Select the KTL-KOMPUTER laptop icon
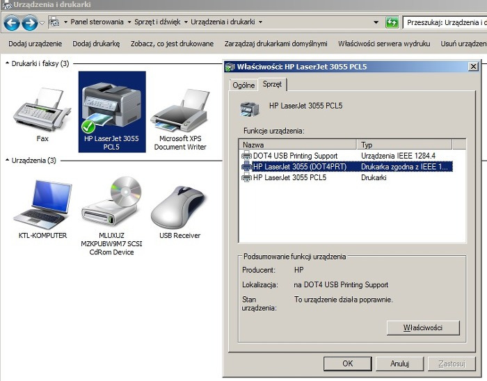This screenshot has width=487, height=381. pyautogui.click(x=42, y=204)
